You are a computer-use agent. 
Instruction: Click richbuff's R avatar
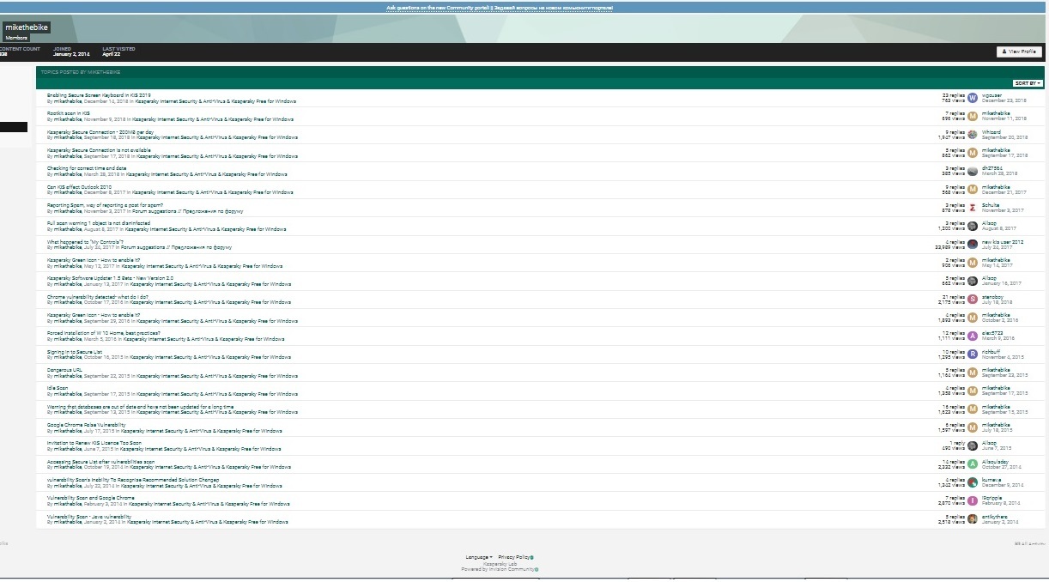click(x=973, y=355)
